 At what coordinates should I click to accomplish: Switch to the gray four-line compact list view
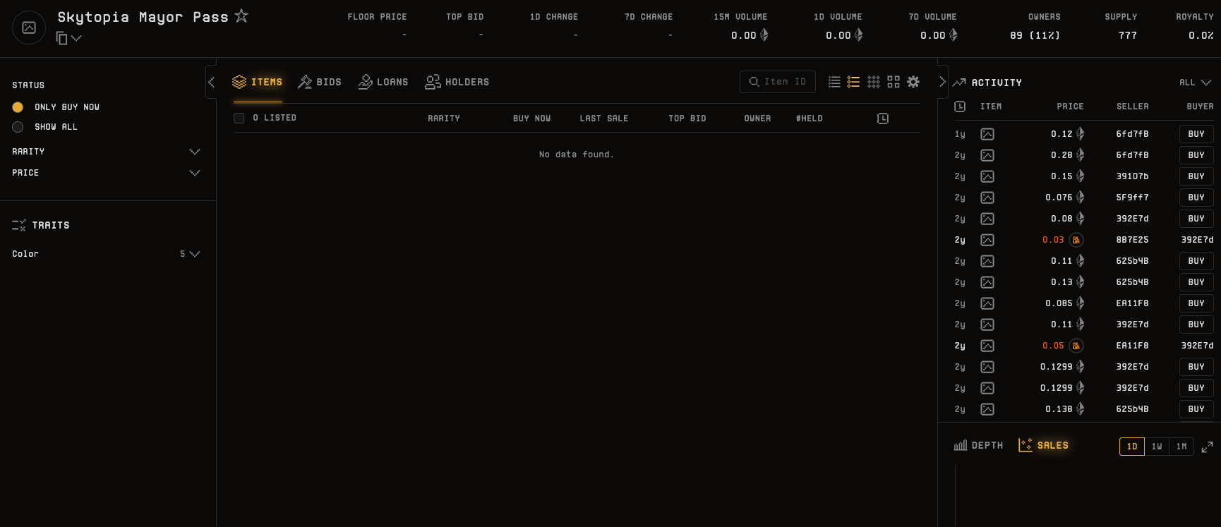pos(834,82)
